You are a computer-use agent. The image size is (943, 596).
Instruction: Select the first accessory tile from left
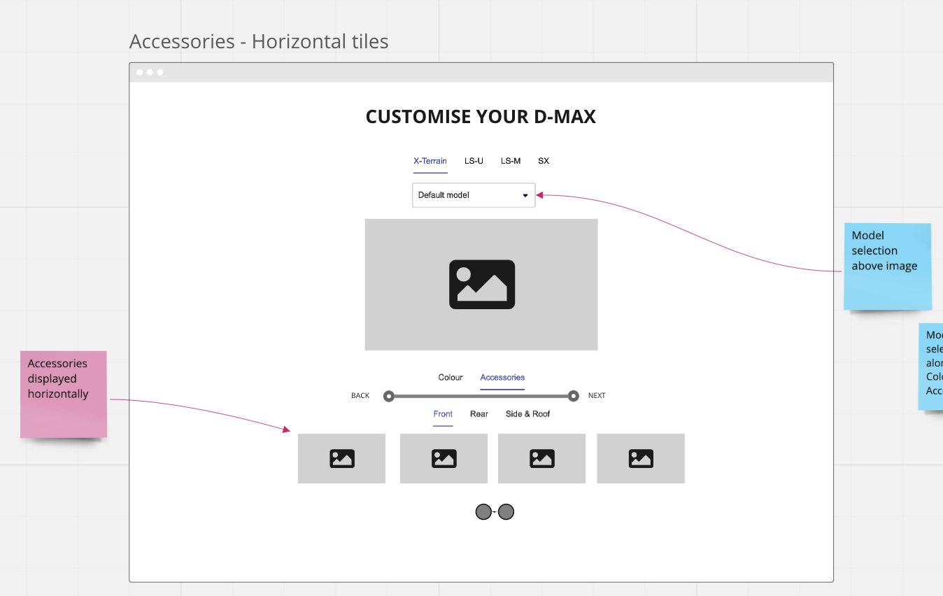(341, 458)
